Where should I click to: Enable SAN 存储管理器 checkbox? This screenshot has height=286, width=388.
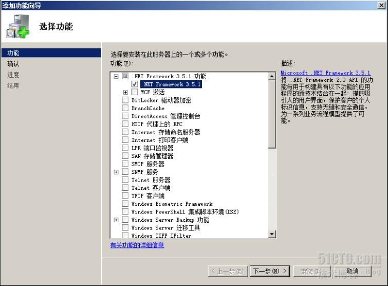pos(125,155)
